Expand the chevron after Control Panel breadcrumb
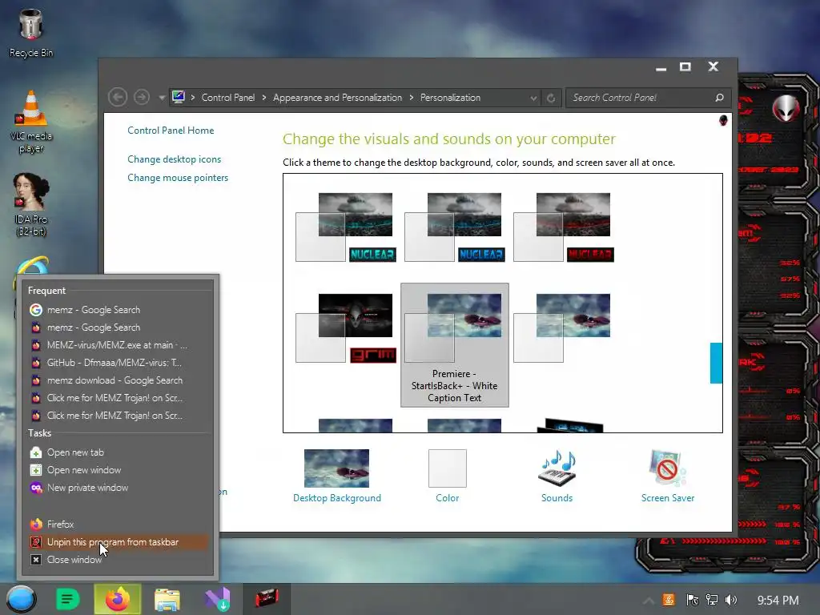 264,98
